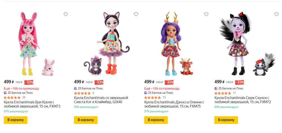Save Седж Скунси doll to wishlist
Screen dimensions: 282x133
276,14
